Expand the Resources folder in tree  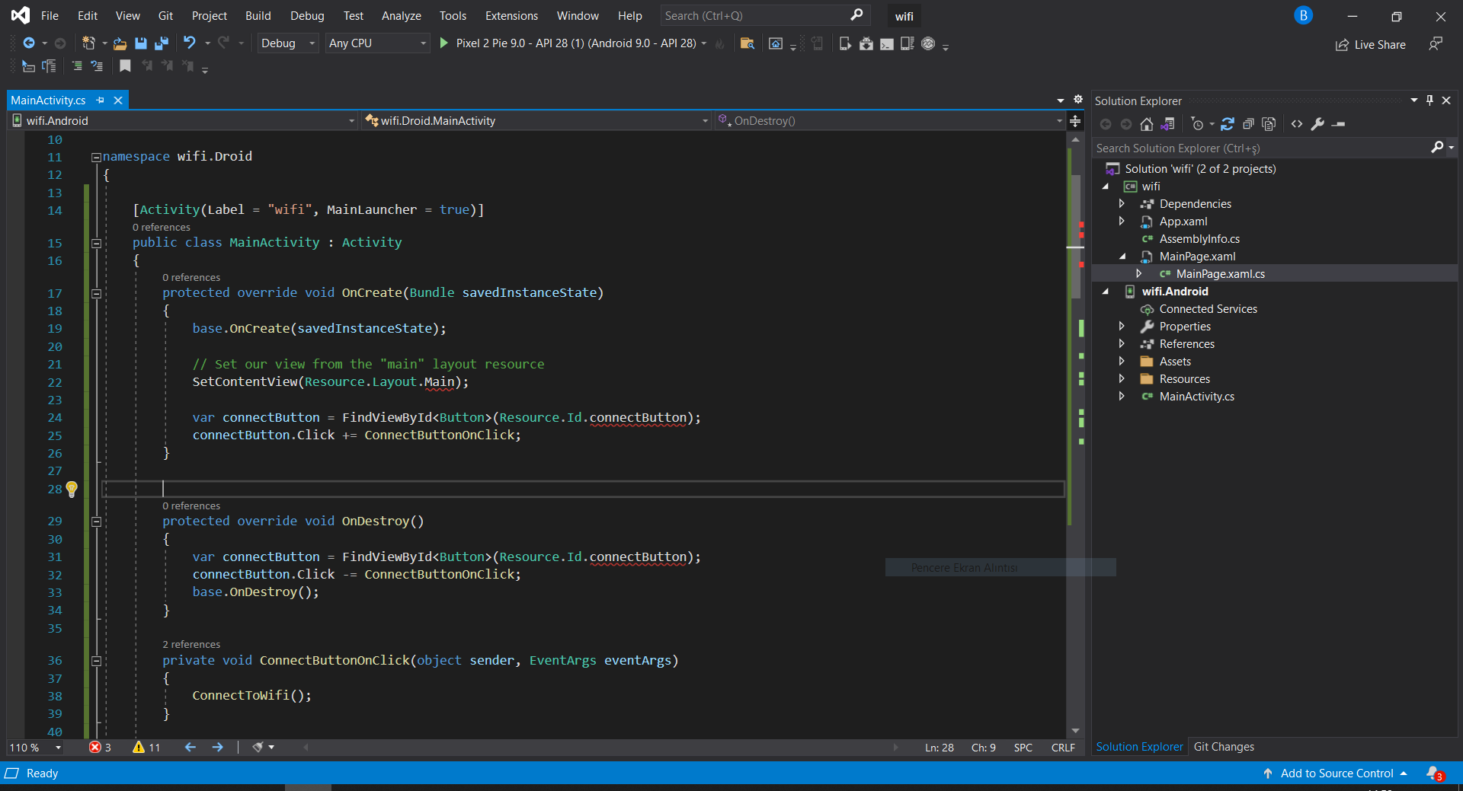(x=1122, y=379)
